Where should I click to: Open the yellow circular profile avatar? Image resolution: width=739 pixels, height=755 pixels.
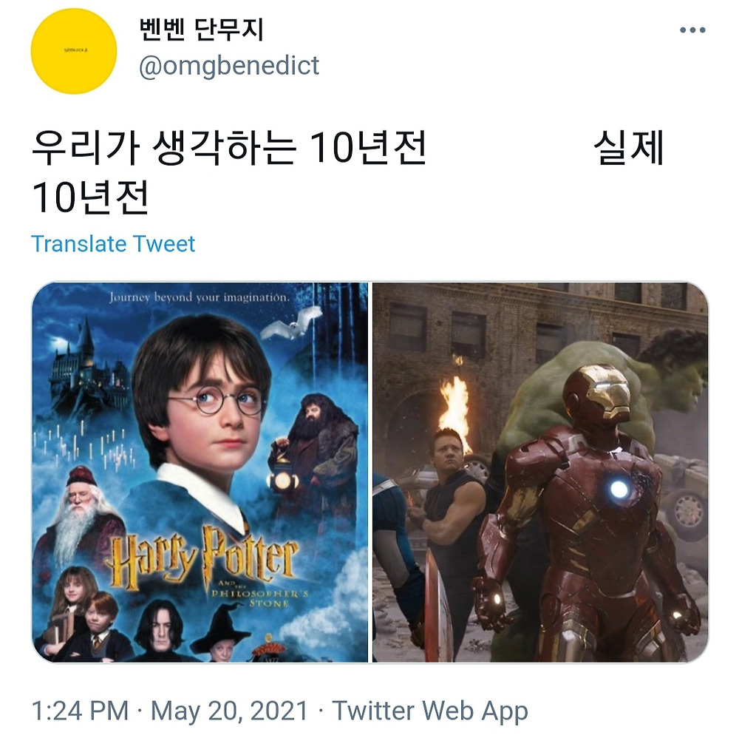click(74, 51)
